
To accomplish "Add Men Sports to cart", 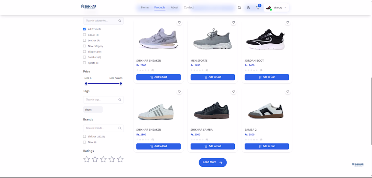I will [213, 77].
